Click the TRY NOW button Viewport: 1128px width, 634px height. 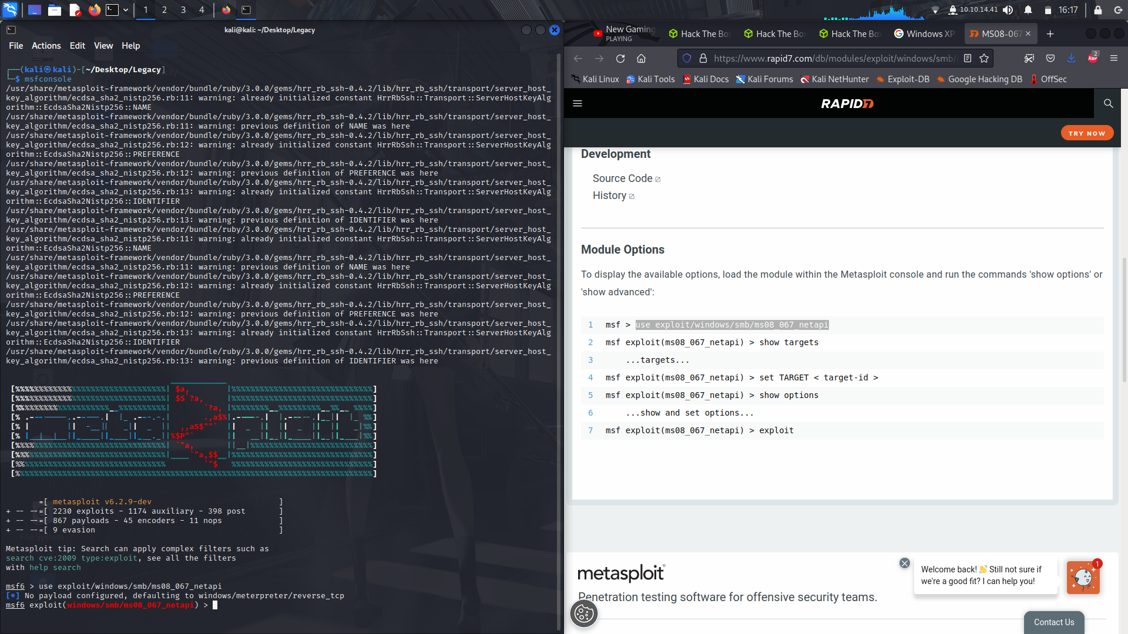(x=1086, y=133)
